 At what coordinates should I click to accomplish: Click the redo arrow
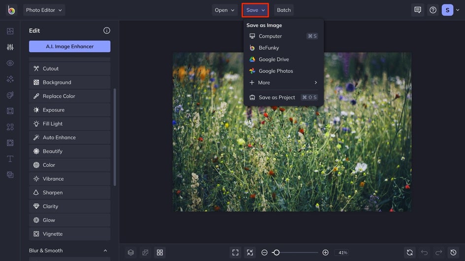[x=439, y=253]
